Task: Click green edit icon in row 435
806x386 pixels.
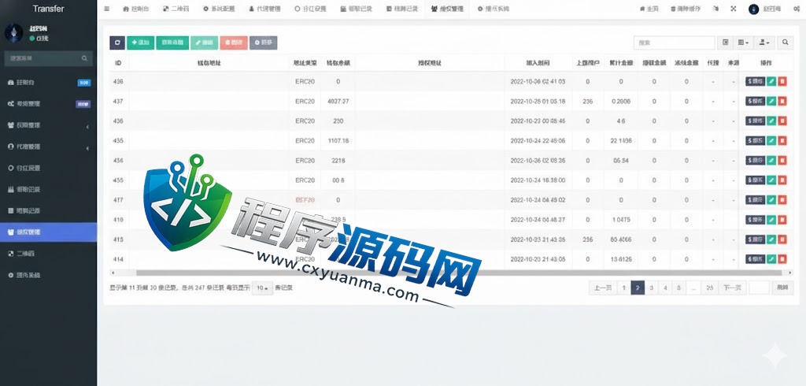Action: [771, 140]
